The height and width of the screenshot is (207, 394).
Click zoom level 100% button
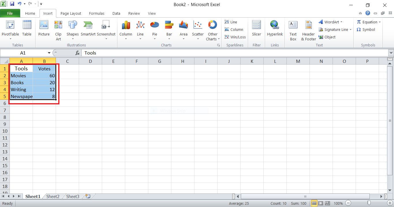pos(338,203)
